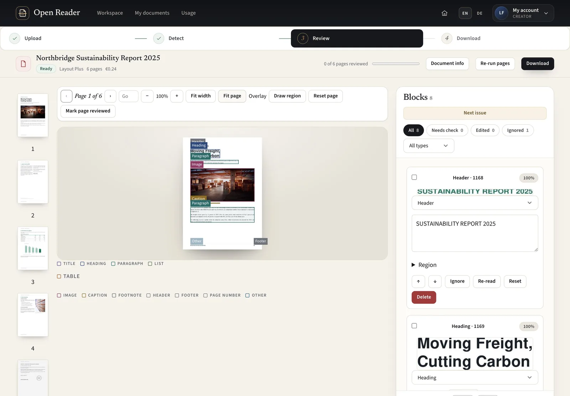Click the Go page number field
The image size is (570, 396).
point(128,96)
